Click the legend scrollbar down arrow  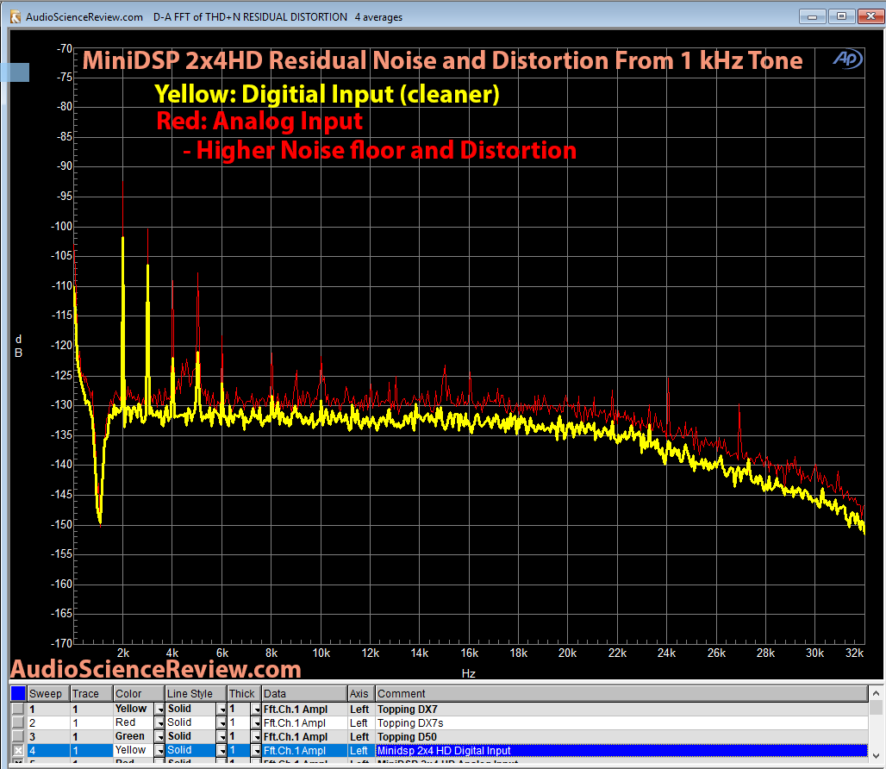876,755
